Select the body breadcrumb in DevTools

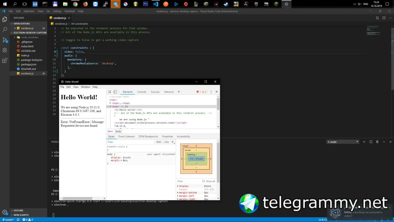click(118, 131)
